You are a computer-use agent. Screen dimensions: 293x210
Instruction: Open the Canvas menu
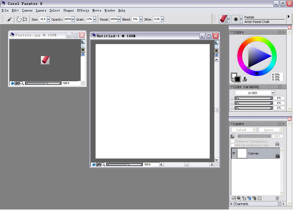pos(27,10)
